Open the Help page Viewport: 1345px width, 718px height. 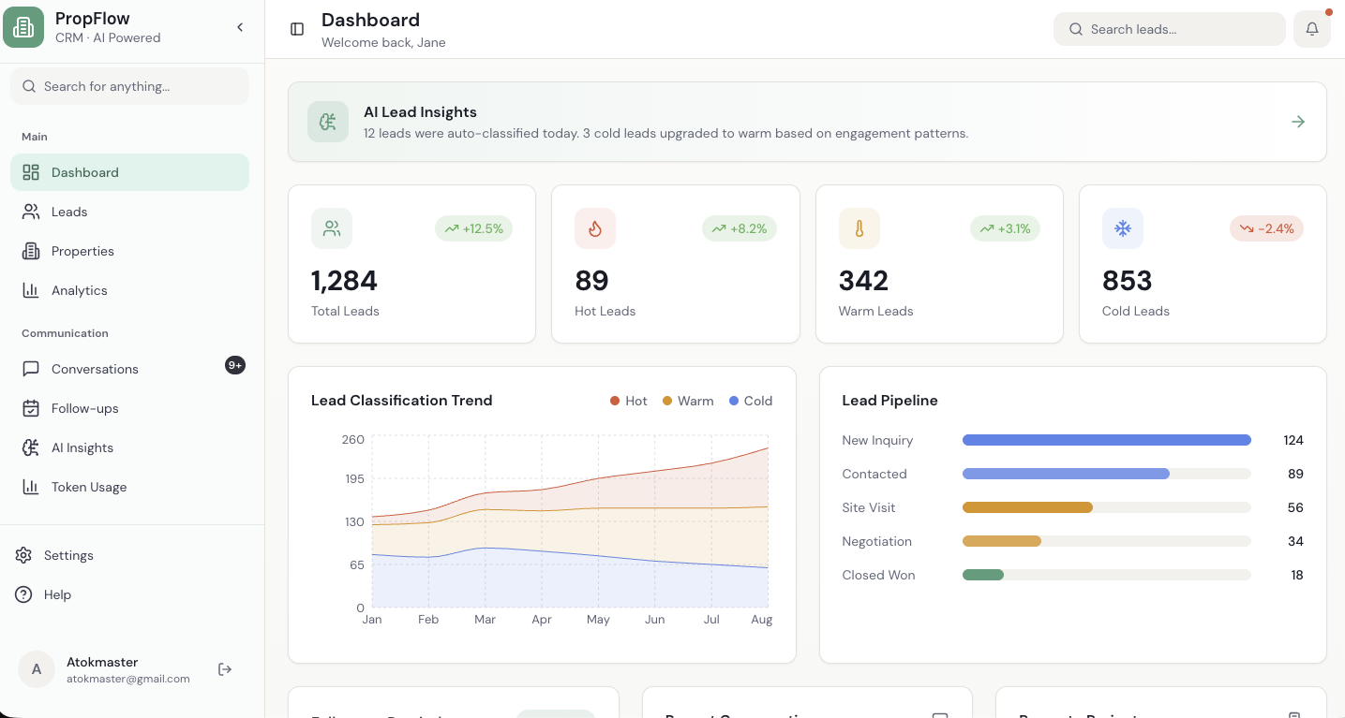(x=129, y=594)
